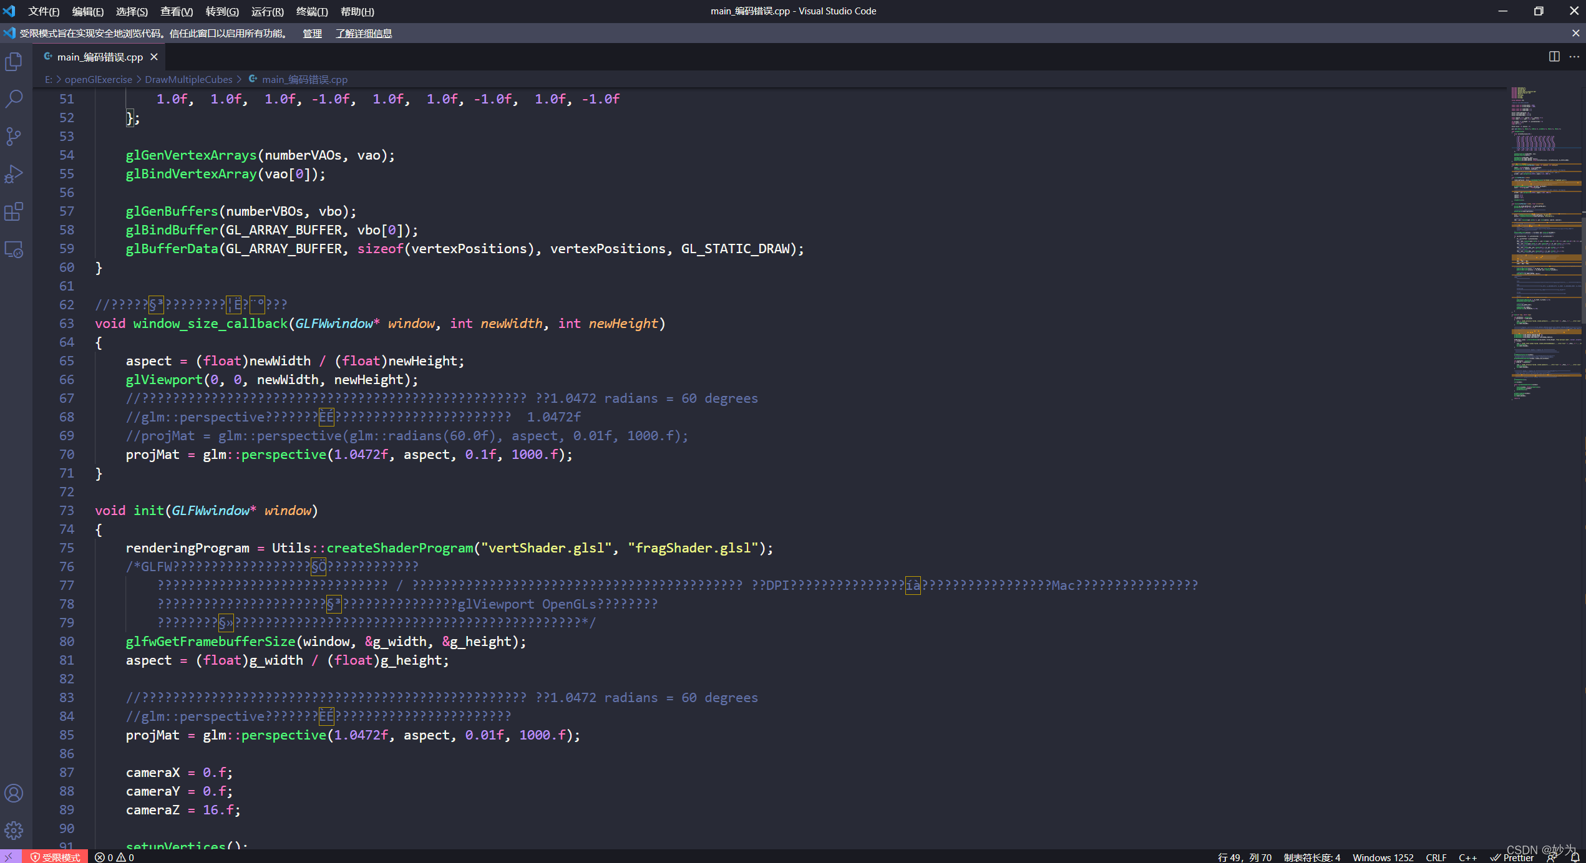Click the feedback icon in status bar

coord(1552,857)
